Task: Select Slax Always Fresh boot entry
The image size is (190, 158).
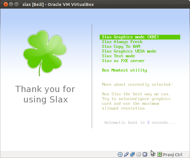Action: (122, 42)
